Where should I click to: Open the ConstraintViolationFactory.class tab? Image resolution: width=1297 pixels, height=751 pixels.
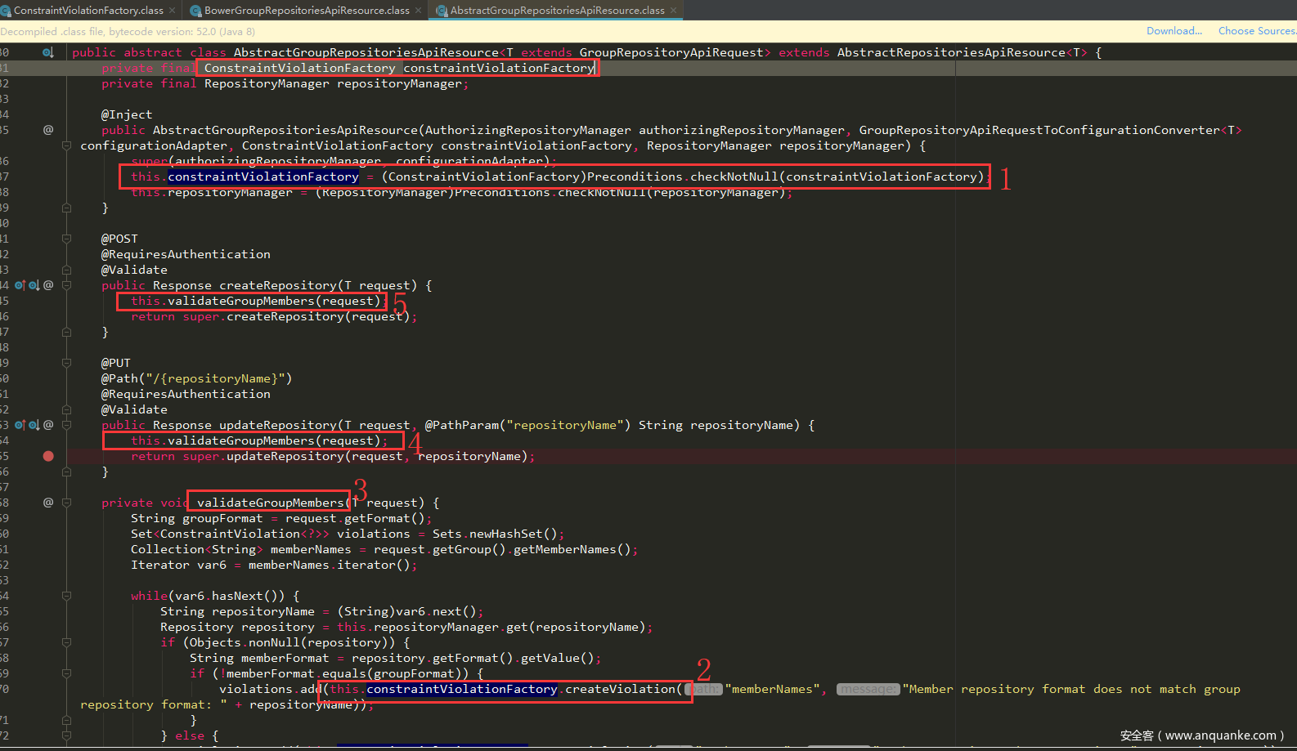pyautogui.click(x=88, y=11)
